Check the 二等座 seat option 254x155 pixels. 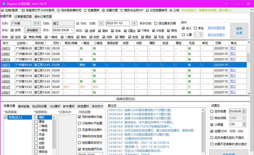pyautogui.click(x=36, y=126)
